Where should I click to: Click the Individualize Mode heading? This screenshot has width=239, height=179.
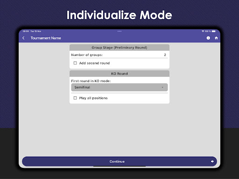pos(119,15)
